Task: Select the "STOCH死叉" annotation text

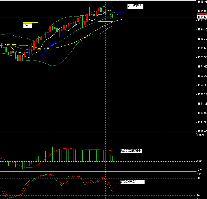Action: (x=128, y=182)
